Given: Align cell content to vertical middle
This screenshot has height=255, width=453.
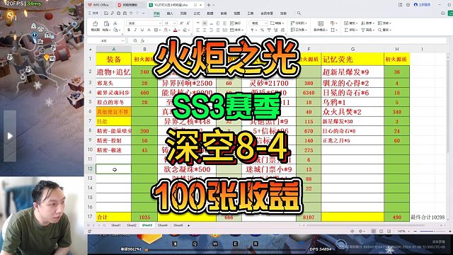Looking at the screenshot, I should (205, 23).
